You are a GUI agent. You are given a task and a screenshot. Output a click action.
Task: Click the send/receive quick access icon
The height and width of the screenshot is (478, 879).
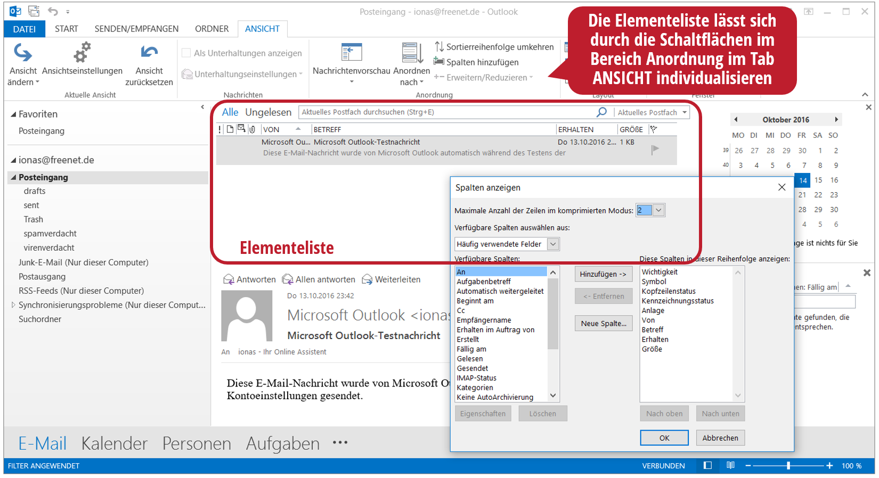(34, 11)
